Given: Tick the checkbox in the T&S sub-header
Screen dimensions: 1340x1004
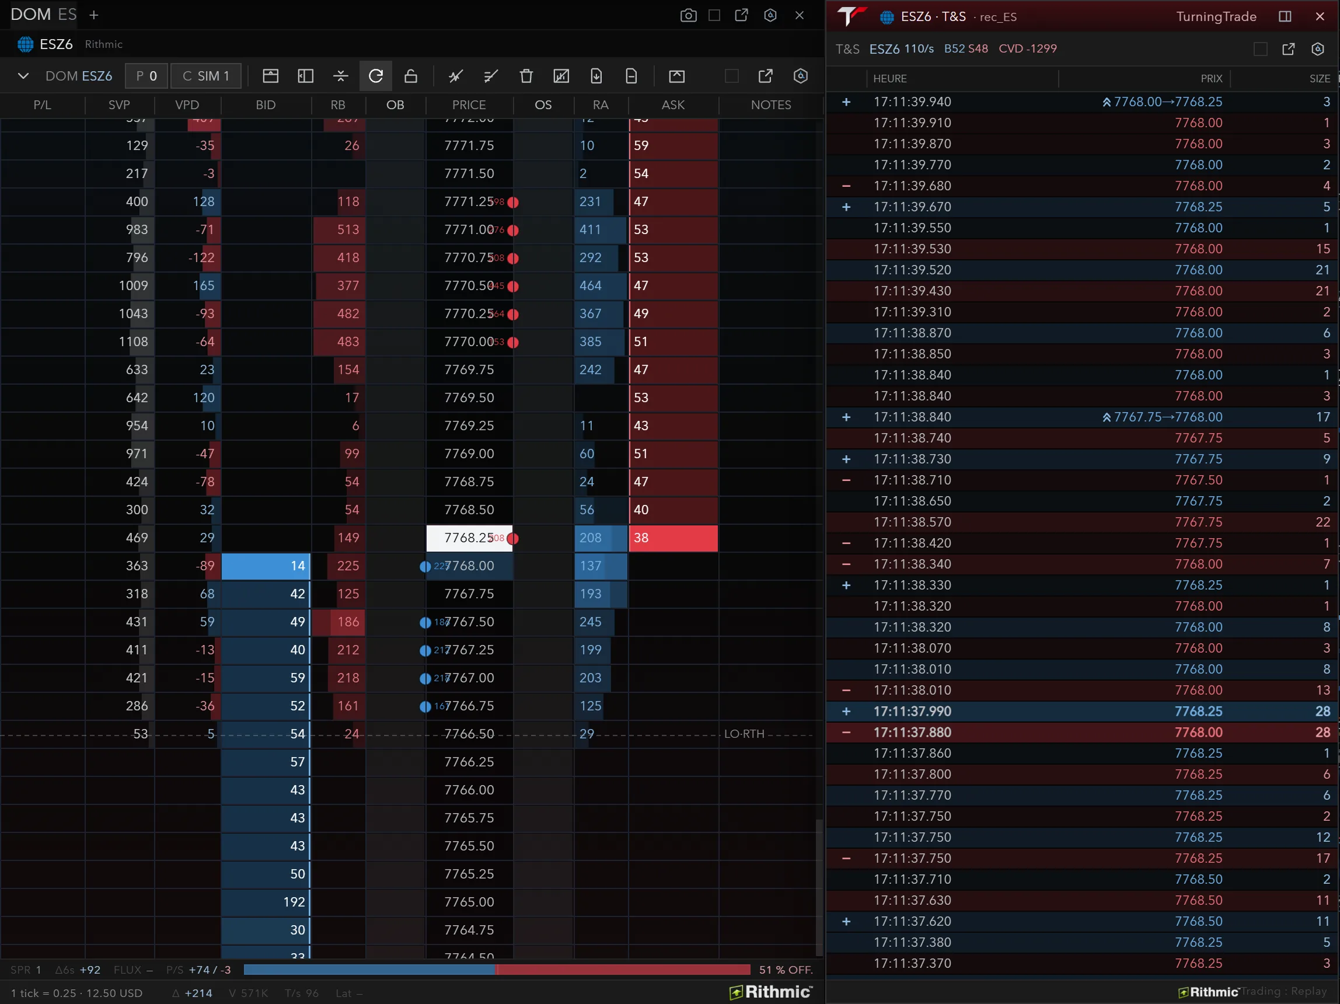Looking at the screenshot, I should [1260, 49].
